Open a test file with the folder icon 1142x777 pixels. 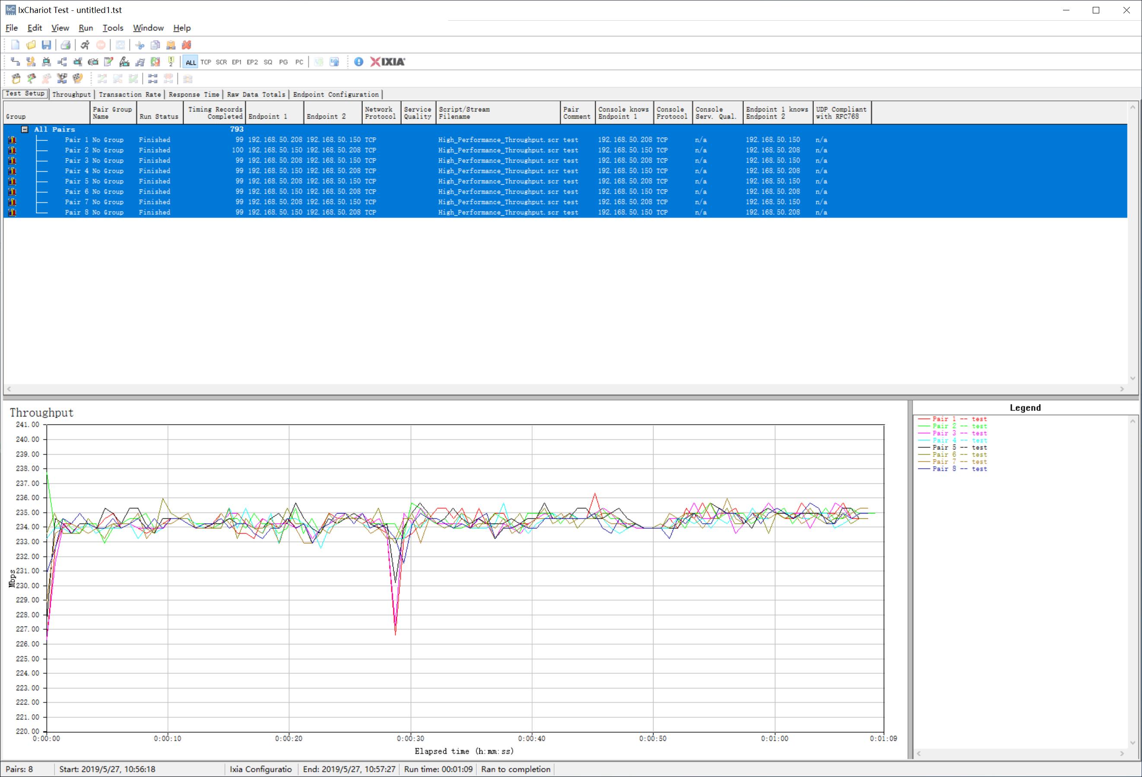pos(31,45)
